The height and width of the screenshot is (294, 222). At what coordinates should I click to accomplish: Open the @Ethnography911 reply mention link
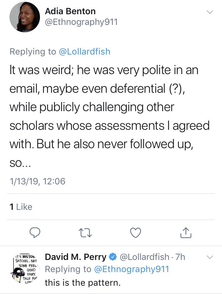point(131,269)
